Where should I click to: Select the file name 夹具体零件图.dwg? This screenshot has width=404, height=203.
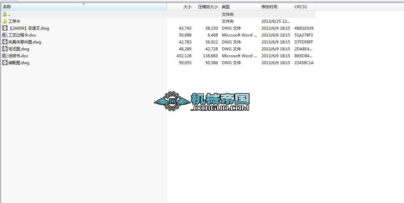tap(25, 42)
